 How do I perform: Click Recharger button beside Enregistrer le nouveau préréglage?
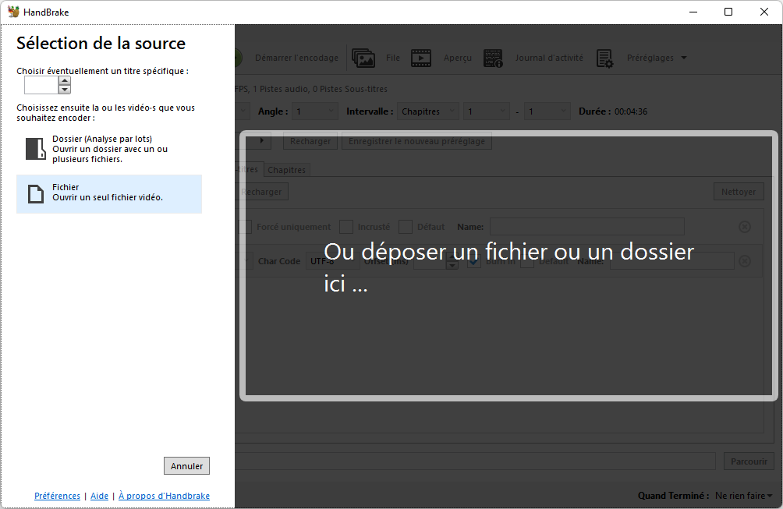click(x=310, y=141)
